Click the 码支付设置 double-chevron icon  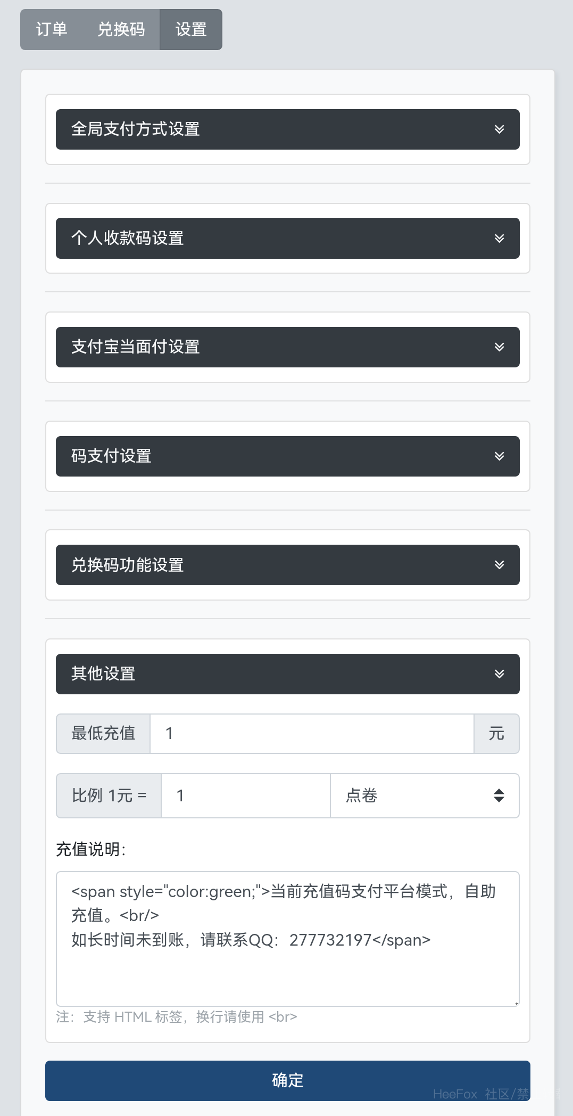pos(499,456)
